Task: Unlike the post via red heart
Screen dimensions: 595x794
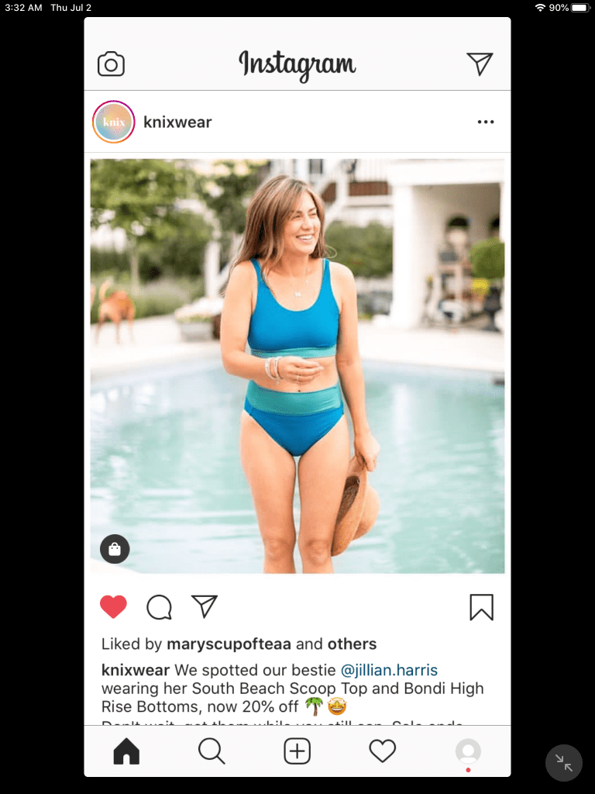Action: 113,606
